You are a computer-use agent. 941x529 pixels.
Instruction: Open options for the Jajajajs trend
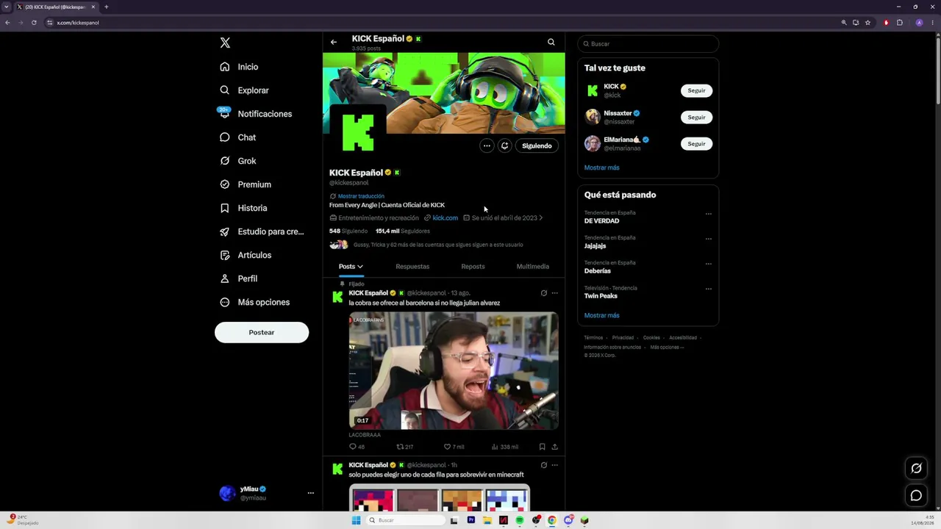709,239
